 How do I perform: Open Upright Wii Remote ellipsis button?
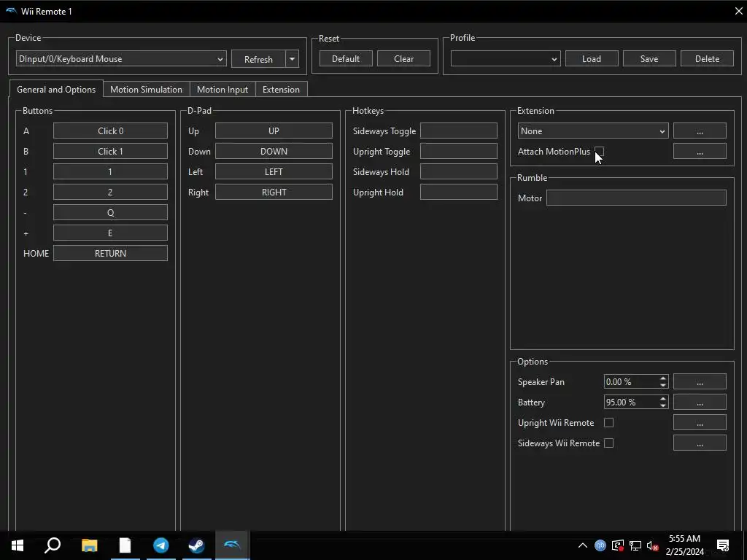(700, 422)
